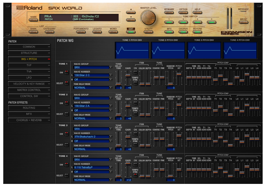This screenshot has height=190, width=267.
Task: Open the CATEGORY list button
Action: point(49,32)
